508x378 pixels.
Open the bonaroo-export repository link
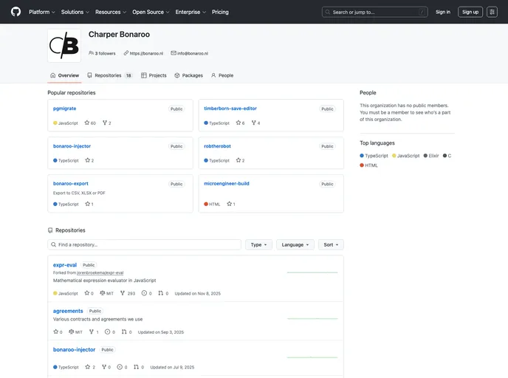click(x=71, y=183)
